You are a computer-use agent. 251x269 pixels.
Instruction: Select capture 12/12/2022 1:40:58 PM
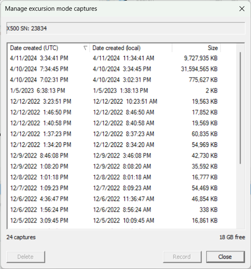click(x=41, y=123)
